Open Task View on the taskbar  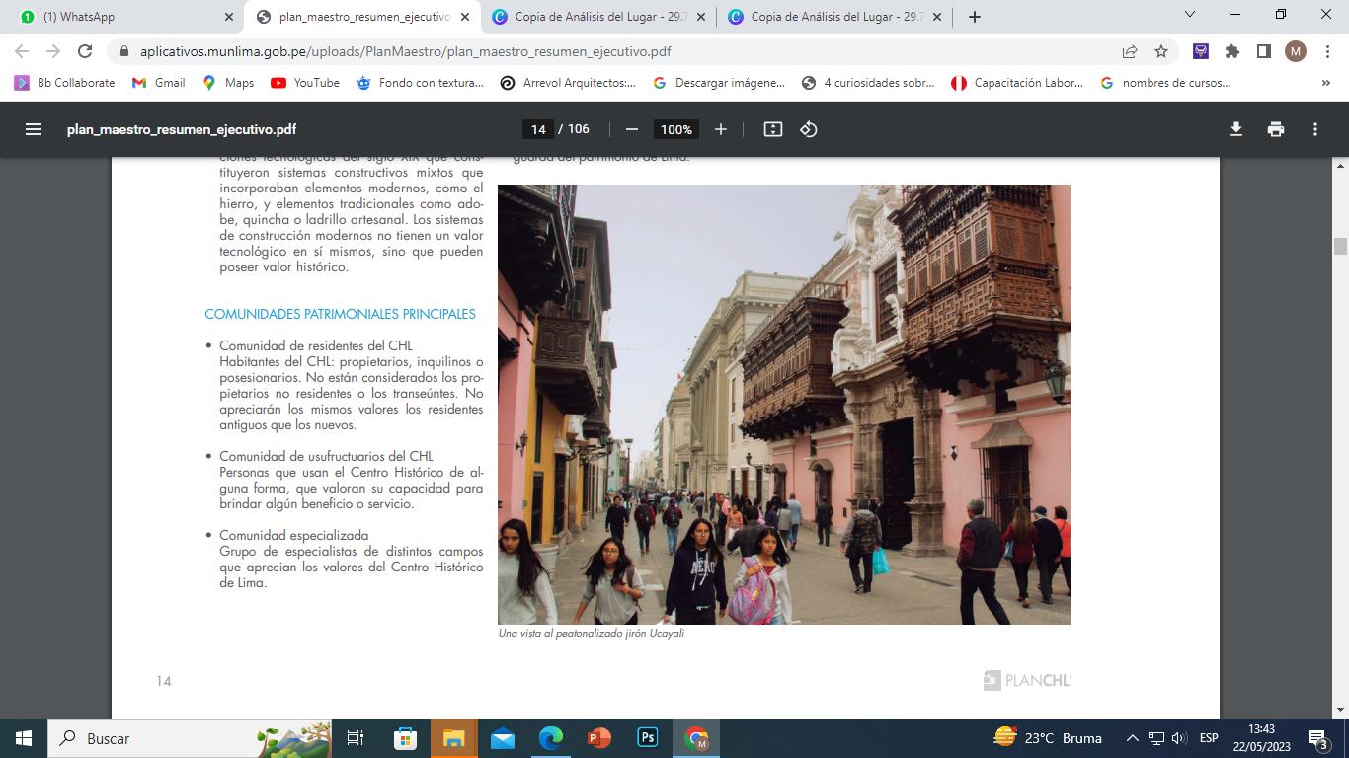click(356, 738)
